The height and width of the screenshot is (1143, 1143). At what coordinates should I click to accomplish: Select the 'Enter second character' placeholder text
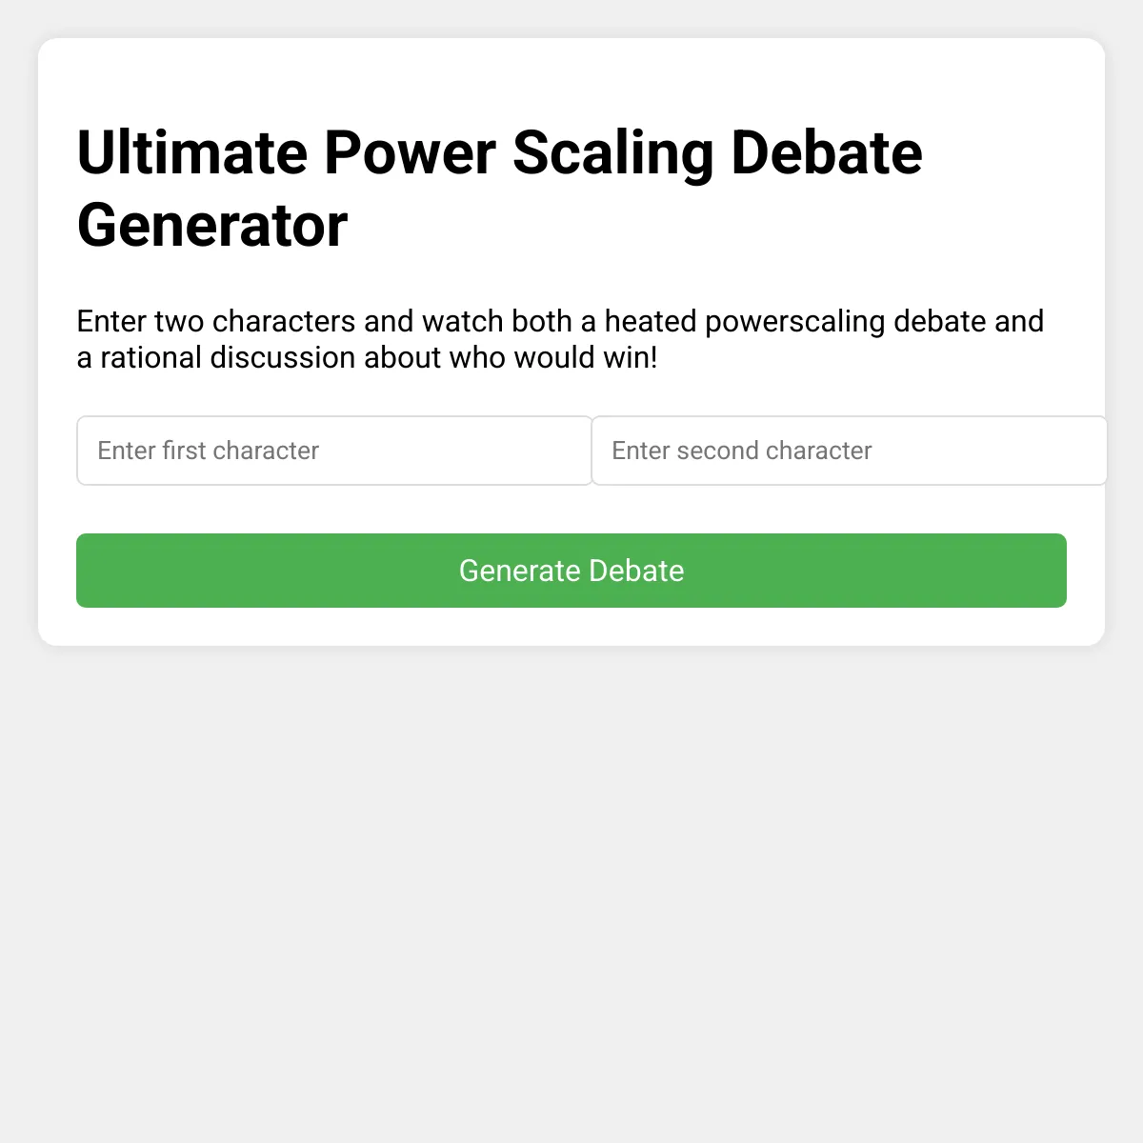point(741,451)
